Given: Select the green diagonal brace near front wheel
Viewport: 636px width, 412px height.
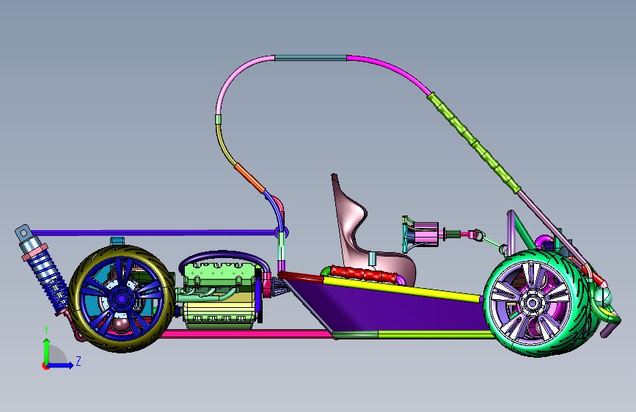Looking at the screenshot, I should (524, 232).
